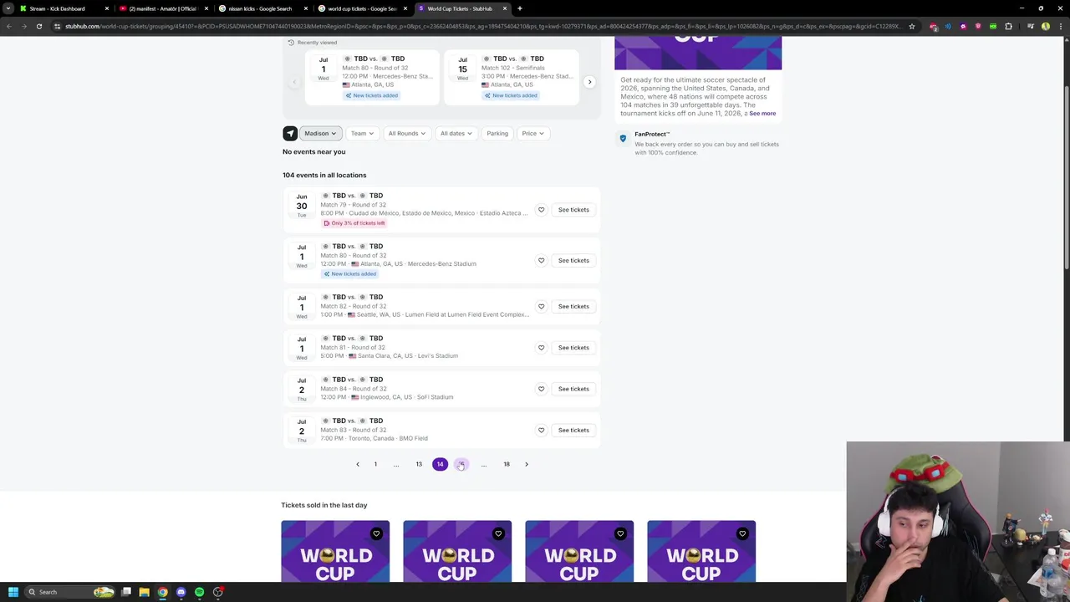1070x602 pixels.
Task: Heart the fourth World Cup sold-ticket card
Action: tap(742, 533)
